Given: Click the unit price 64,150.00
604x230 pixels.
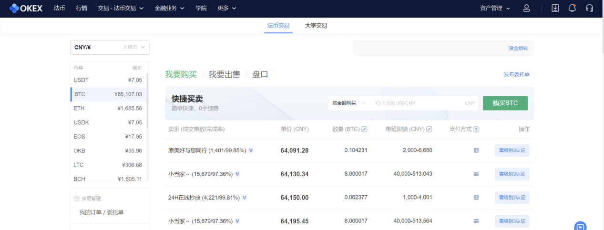Looking at the screenshot, I should pyautogui.click(x=295, y=198).
